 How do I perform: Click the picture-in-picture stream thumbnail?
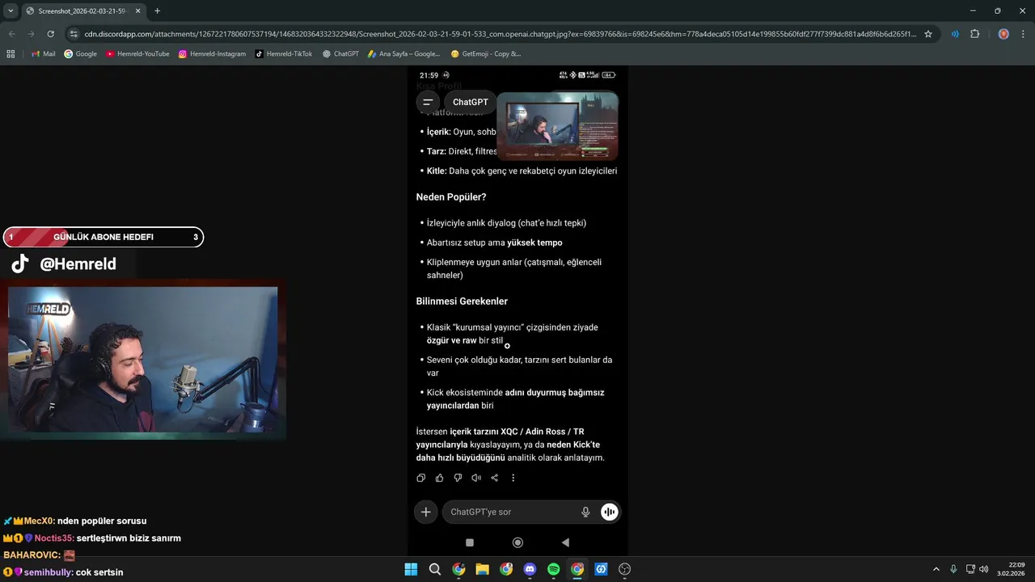(557, 126)
